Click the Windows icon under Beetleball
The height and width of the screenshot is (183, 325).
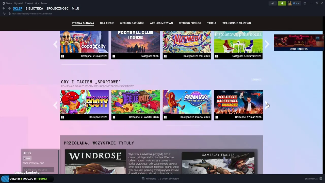pos(114,117)
